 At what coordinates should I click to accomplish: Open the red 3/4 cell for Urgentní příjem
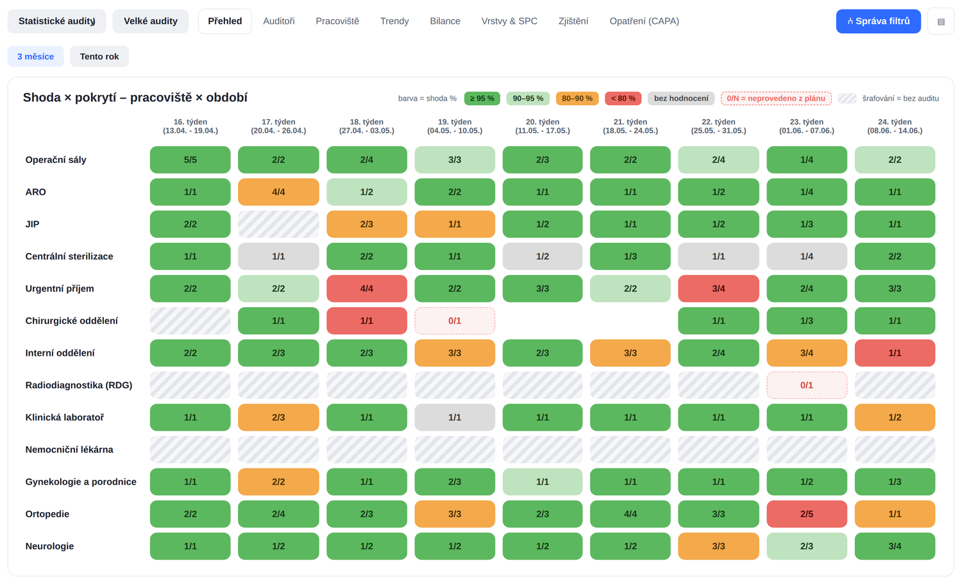[x=718, y=288]
